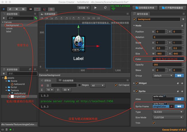Click the open project folder button

click(x=145, y=8)
